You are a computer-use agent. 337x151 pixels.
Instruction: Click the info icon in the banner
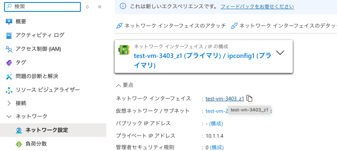pos(123,6)
